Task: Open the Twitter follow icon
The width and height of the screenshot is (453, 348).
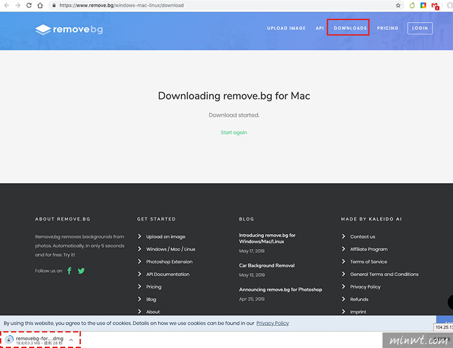Action: point(81,270)
